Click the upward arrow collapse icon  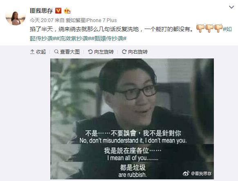[x=32, y=52]
